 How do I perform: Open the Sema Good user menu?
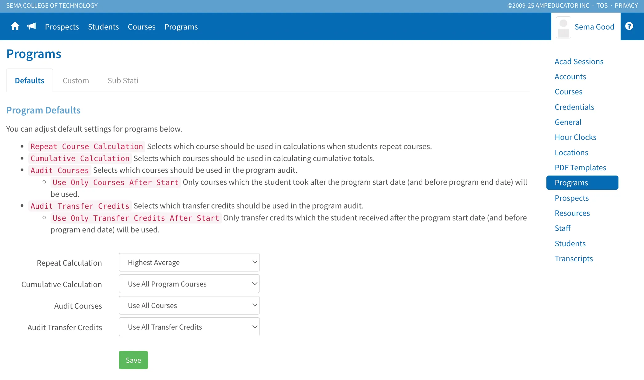[x=586, y=27]
